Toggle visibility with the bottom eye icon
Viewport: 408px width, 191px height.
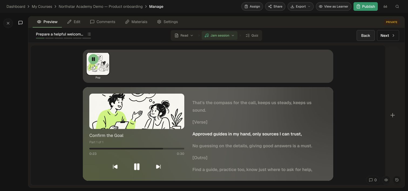coord(386,180)
